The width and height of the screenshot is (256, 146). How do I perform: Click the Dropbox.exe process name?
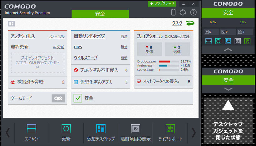tap(146, 62)
